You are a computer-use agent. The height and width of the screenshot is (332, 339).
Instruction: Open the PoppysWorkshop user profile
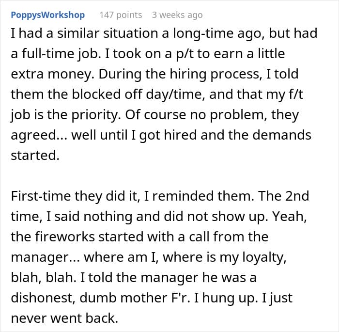click(x=48, y=15)
